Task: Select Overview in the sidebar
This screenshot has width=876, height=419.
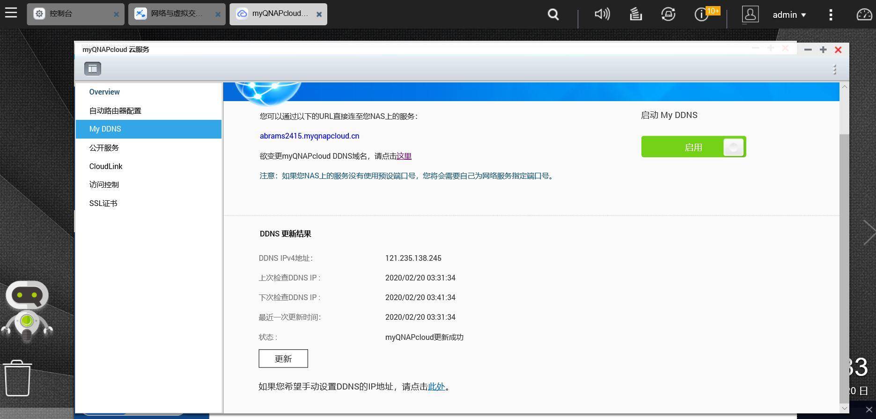Action: click(x=148, y=92)
